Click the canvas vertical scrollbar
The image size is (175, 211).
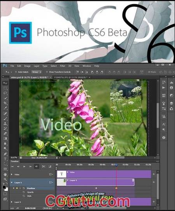pos(158,116)
